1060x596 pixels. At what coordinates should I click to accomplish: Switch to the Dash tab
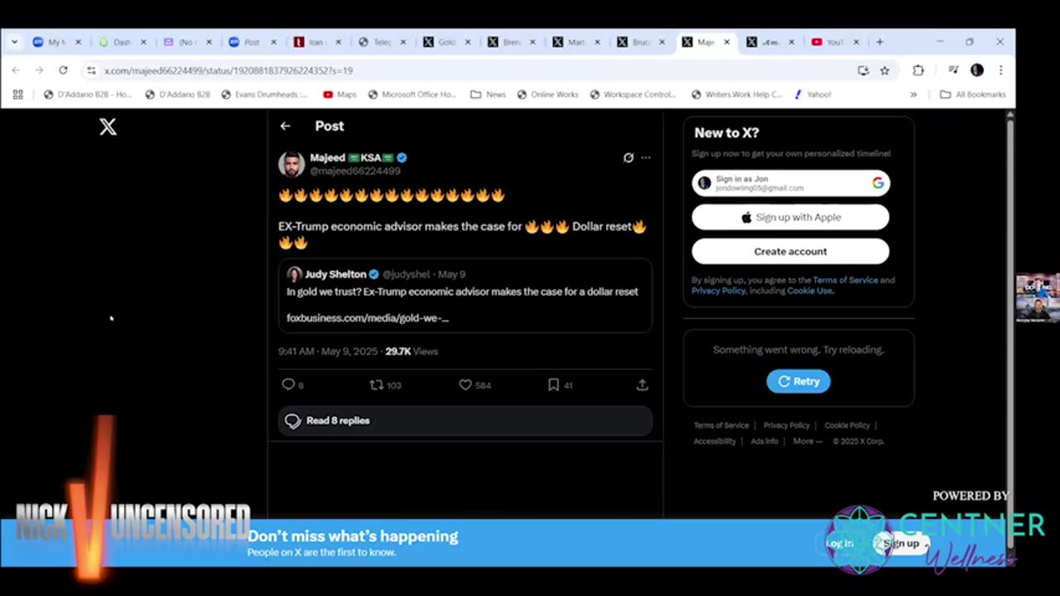click(123, 41)
